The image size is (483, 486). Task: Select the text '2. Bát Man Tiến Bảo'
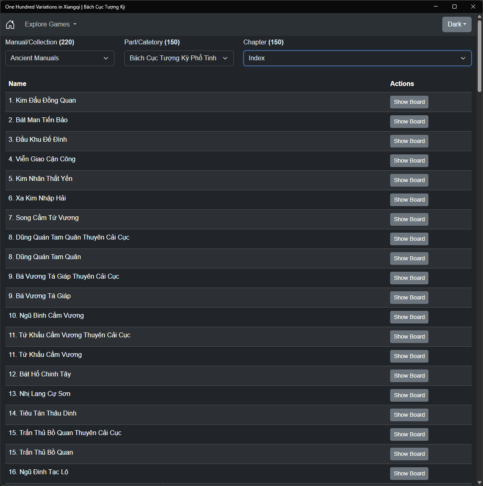click(38, 120)
